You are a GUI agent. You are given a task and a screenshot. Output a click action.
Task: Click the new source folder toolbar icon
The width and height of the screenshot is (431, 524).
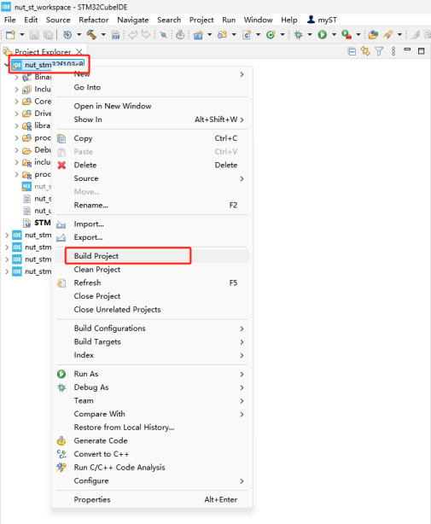pyautogui.click(x=222, y=34)
